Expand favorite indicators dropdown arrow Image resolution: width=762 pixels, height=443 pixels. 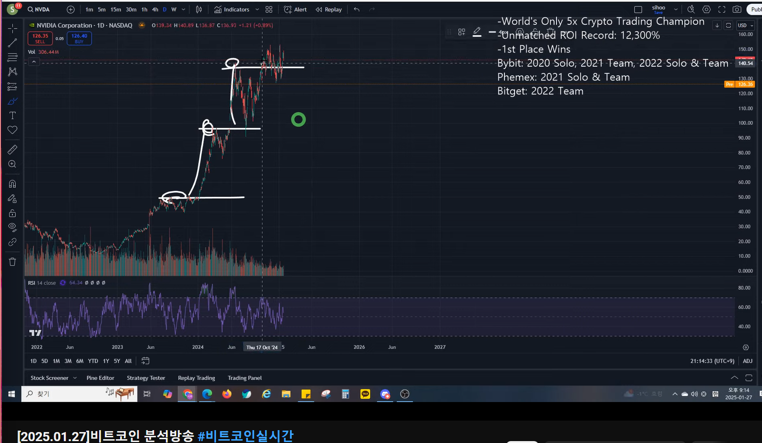pos(257,10)
